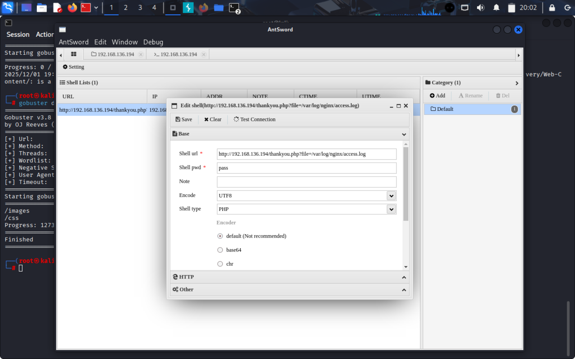
Task: Open the Window menu in AntSword
Action: tap(125, 42)
